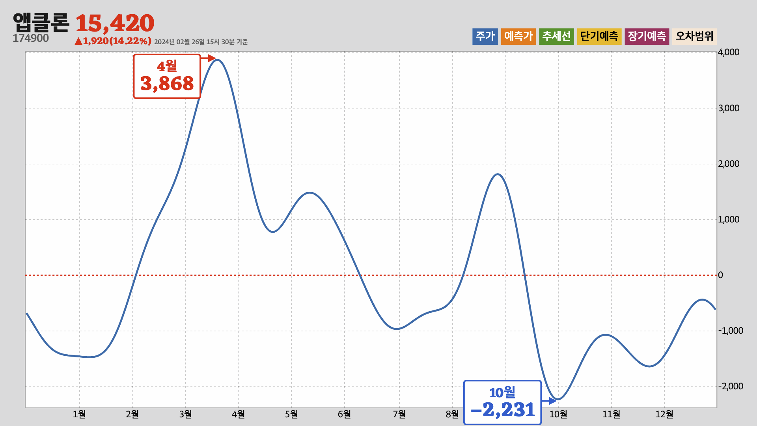Click the yellow 단기예측 legend label
This screenshot has width=757, height=426.
click(x=599, y=37)
